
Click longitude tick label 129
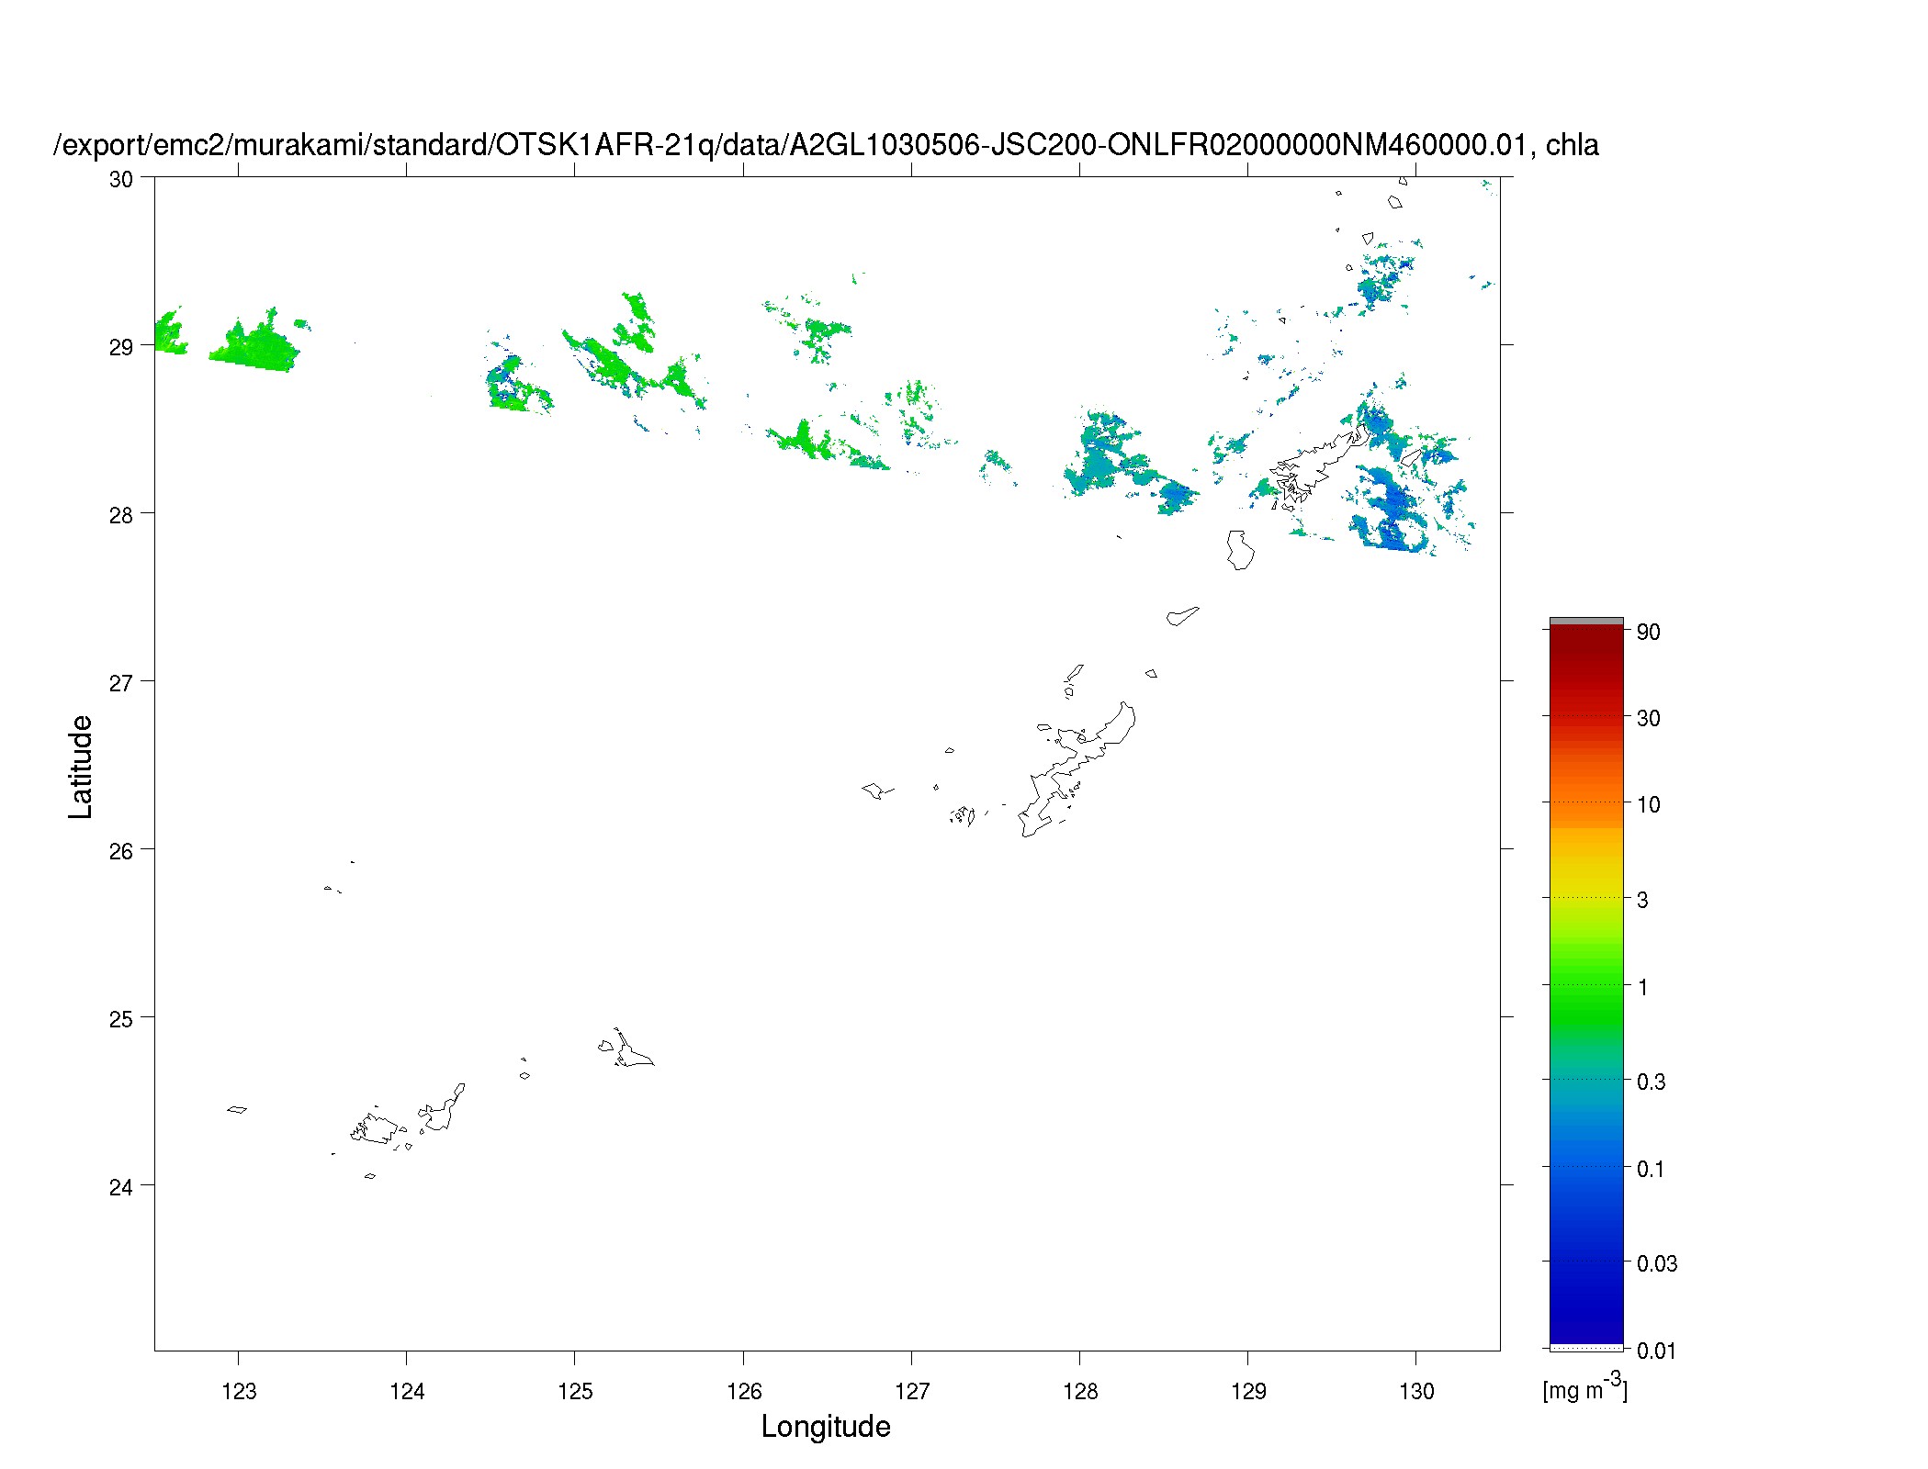(1248, 1391)
